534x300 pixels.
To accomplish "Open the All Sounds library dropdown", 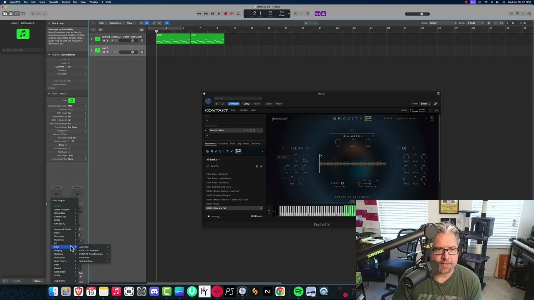I will tap(28, 23).
